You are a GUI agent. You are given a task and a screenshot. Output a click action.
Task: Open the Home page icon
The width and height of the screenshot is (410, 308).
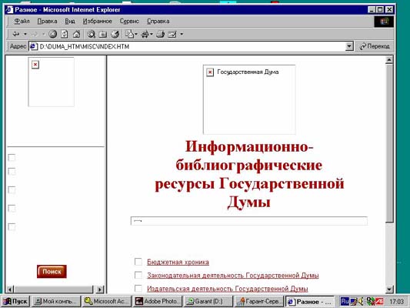[x=76, y=34]
